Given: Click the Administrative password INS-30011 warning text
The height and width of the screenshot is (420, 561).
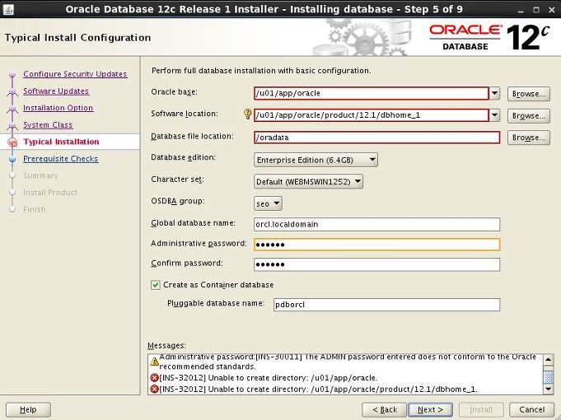Looking at the screenshot, I should [x=348, y=362].
